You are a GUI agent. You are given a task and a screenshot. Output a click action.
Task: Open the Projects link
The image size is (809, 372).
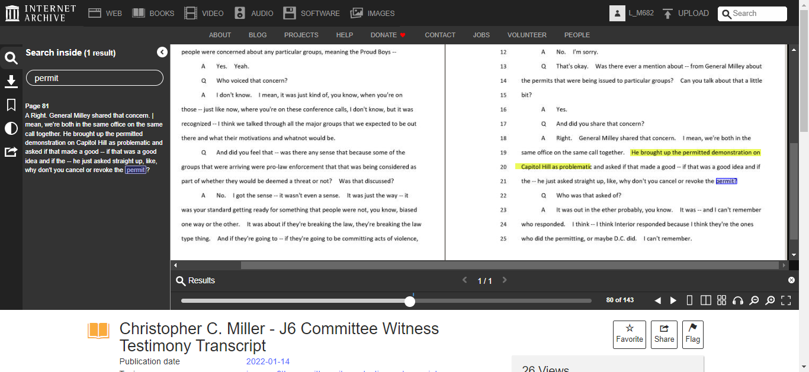301,35
